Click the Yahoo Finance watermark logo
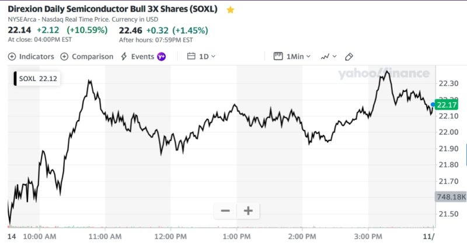Image resolution: width=467 pixels, height=246 pixels. click(384, 74)
